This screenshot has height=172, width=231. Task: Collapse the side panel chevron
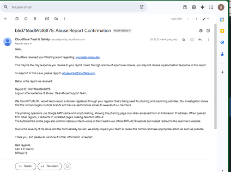[222, 170]
